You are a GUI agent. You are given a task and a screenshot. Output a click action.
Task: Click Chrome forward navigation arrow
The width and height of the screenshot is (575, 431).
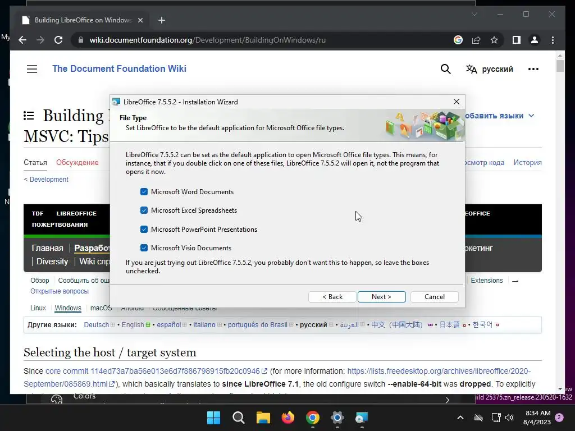40,40
